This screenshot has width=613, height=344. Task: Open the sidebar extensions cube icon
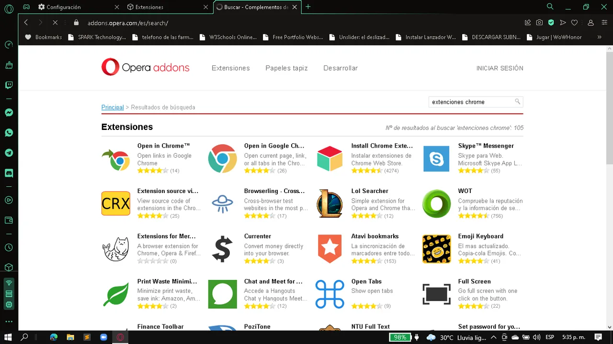tap(9, 268)
